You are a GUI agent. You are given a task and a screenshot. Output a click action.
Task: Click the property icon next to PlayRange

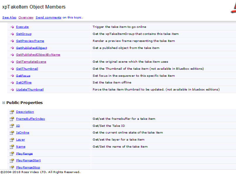pyautogui.click(x=12, y=154)
